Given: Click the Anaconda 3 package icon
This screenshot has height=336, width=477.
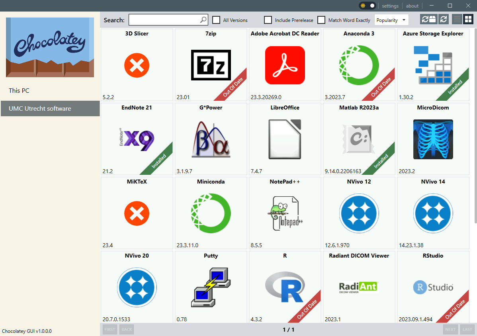Looking at the screenshot, I should coord(359,65).
